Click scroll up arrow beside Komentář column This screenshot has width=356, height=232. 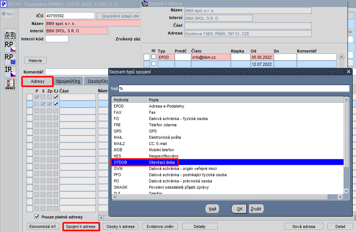pos(341,56)
